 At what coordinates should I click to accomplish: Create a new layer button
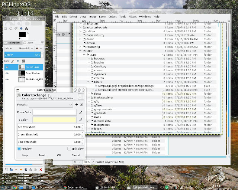tap(6, 170)
